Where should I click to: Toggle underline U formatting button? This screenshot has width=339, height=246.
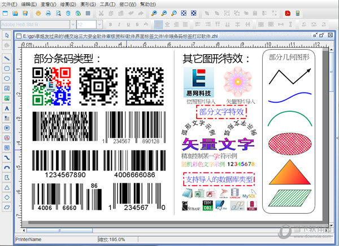[x=128, y=25]
